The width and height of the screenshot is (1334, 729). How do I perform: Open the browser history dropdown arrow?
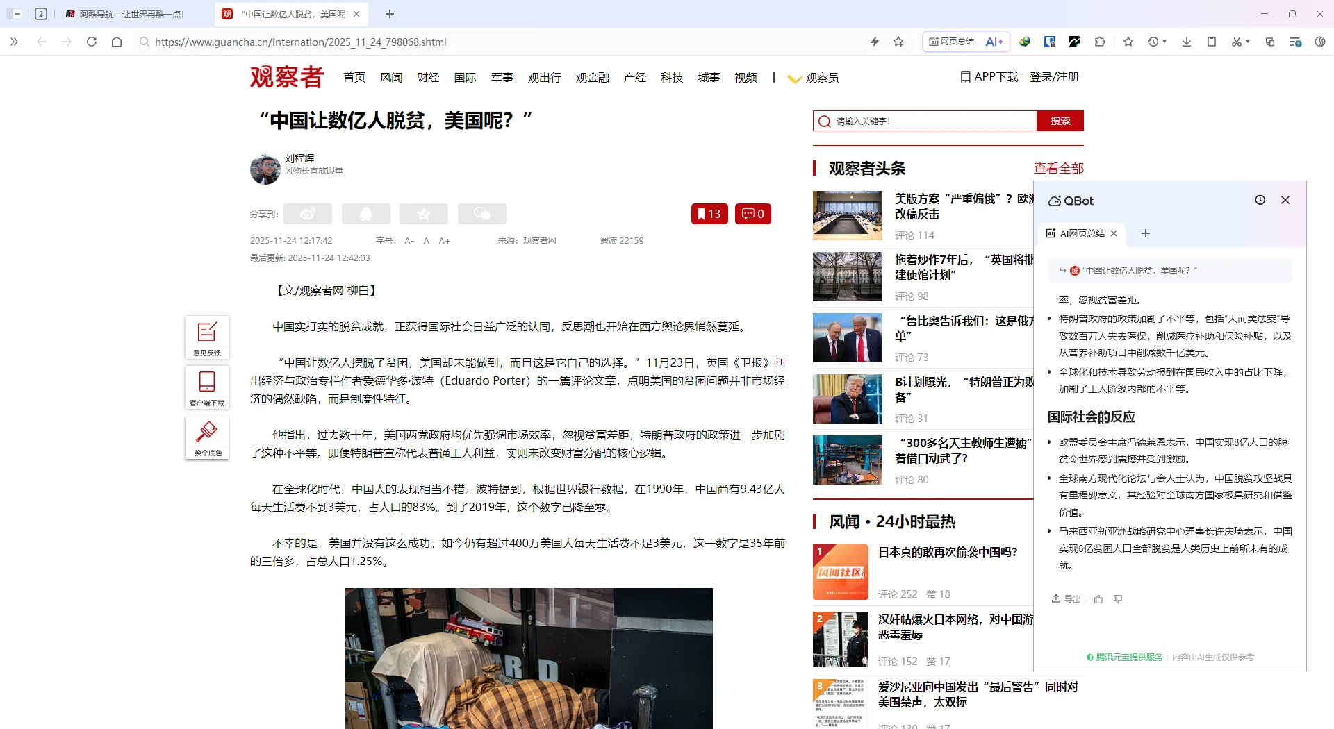pyautogui.click(x=1165, y=43)
